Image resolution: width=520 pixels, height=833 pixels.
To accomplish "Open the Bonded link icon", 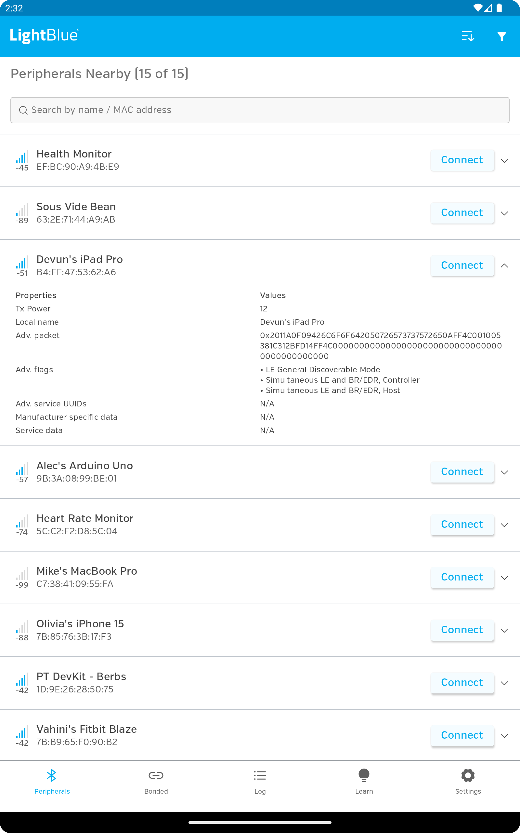I will tap(156, 775).
